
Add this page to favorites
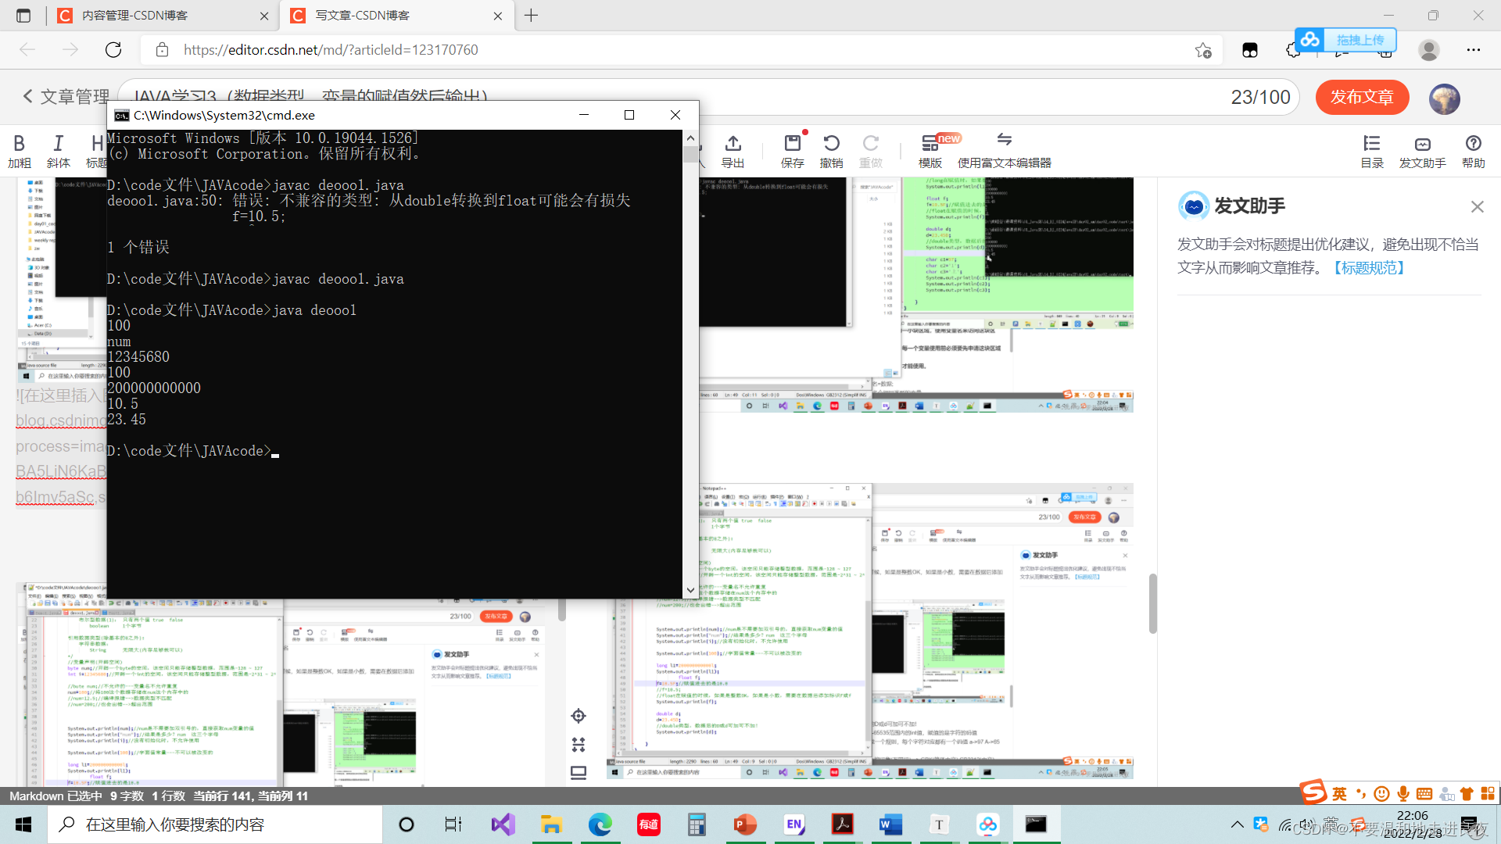1203,51
